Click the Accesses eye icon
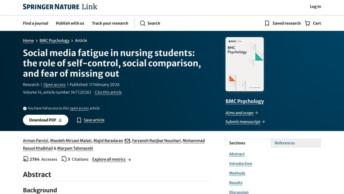Image resolution: width=344 pixels, height=194 pixels. tap(26, 159)
